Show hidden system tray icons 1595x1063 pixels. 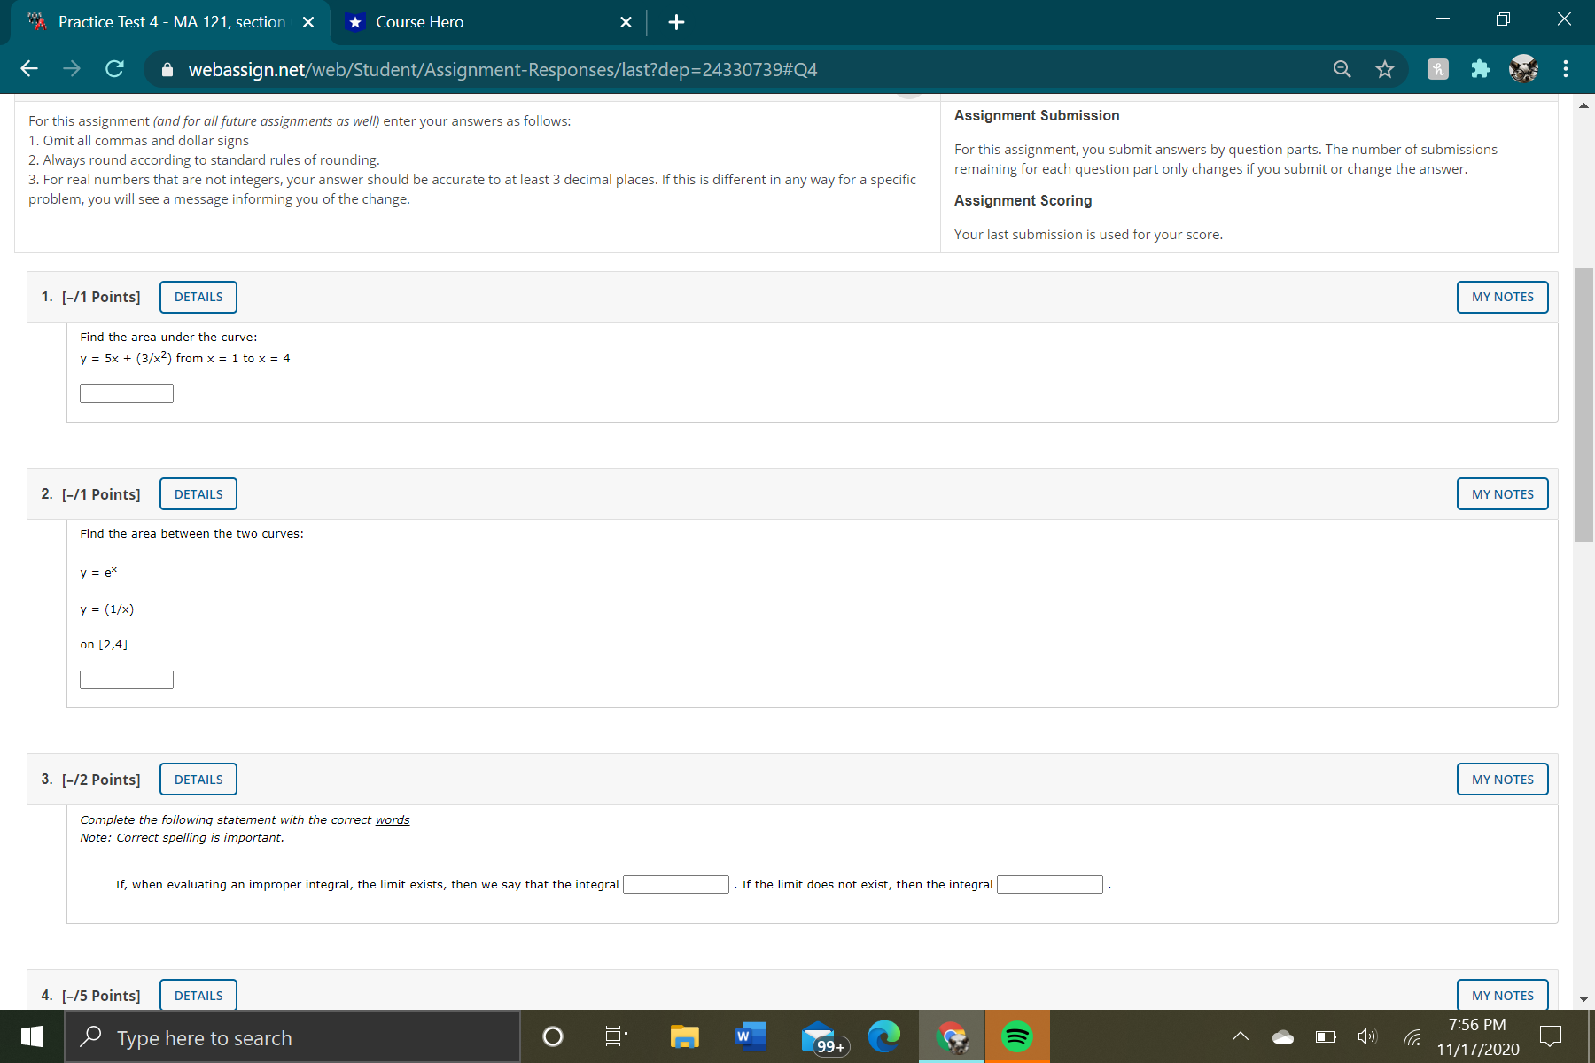tap(1241, 1036)
